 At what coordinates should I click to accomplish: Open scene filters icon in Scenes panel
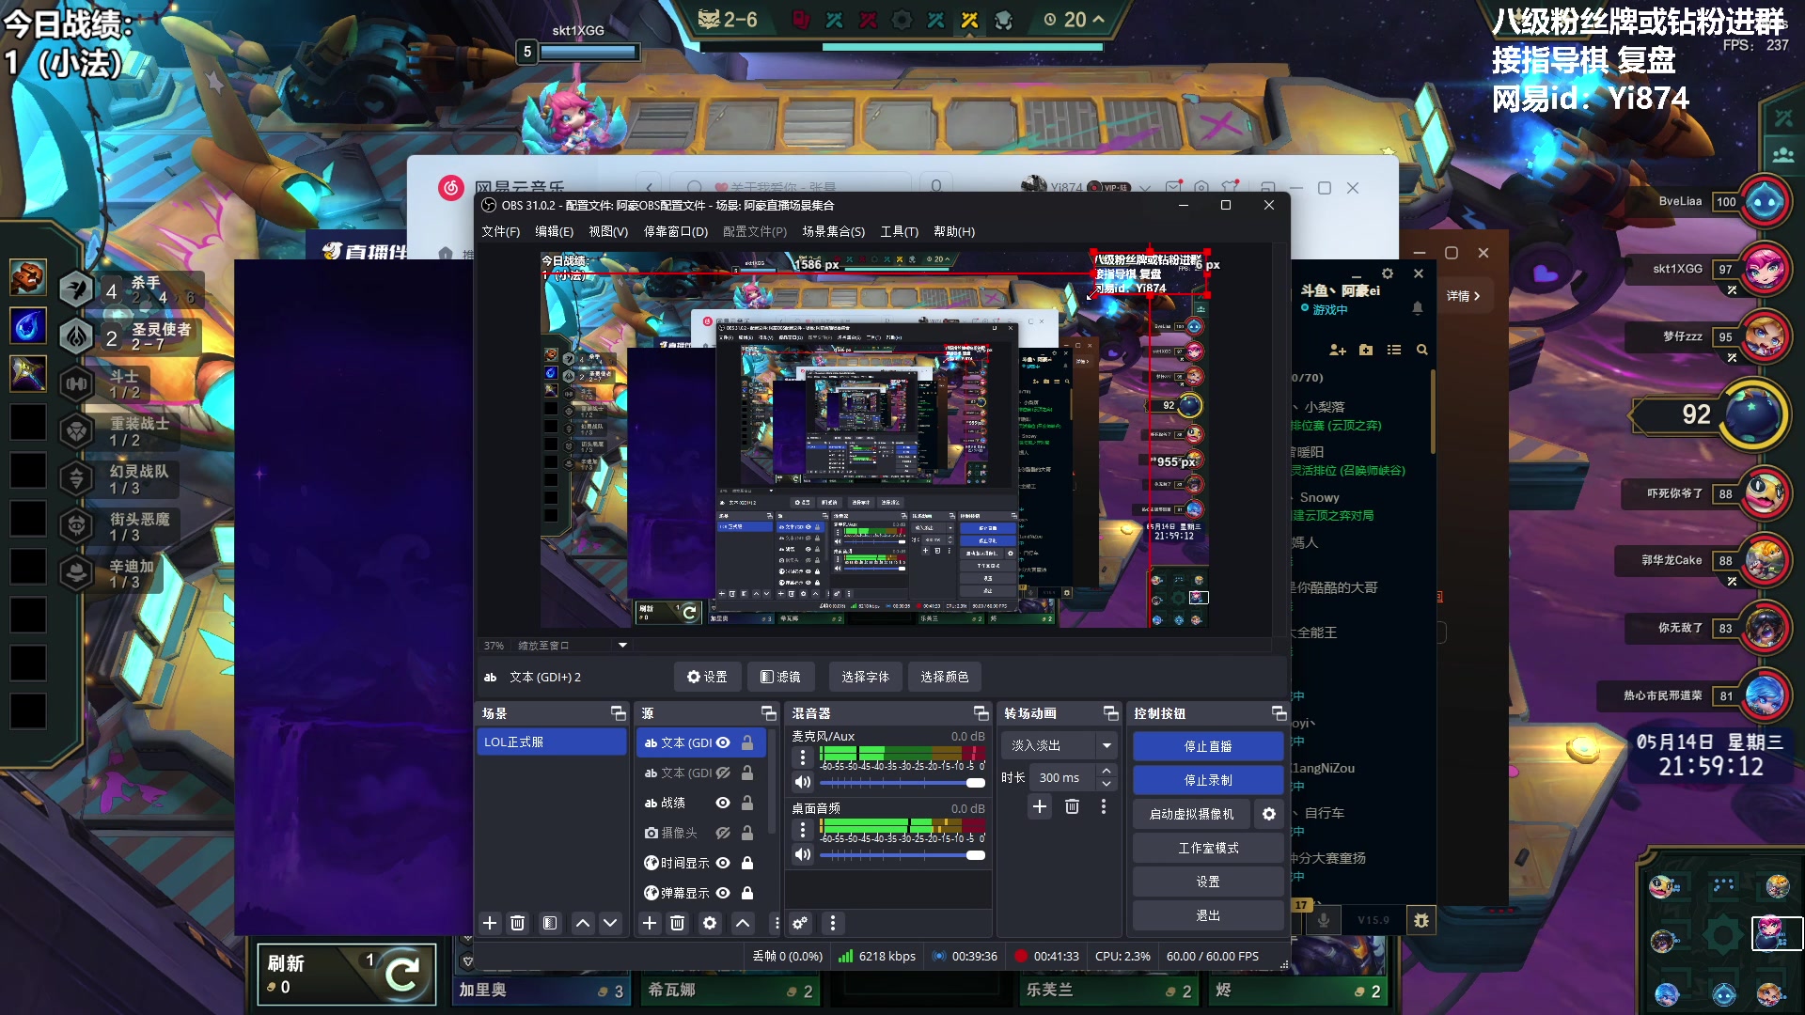pos(550,923)
